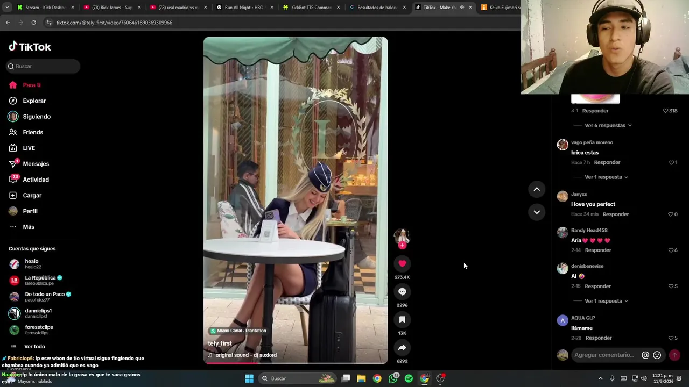Viewport: 689px width, 387px height.
Task: Open Miami Canal - Plantation location tag
Action: pyautogui.click(x=238, y=331)
